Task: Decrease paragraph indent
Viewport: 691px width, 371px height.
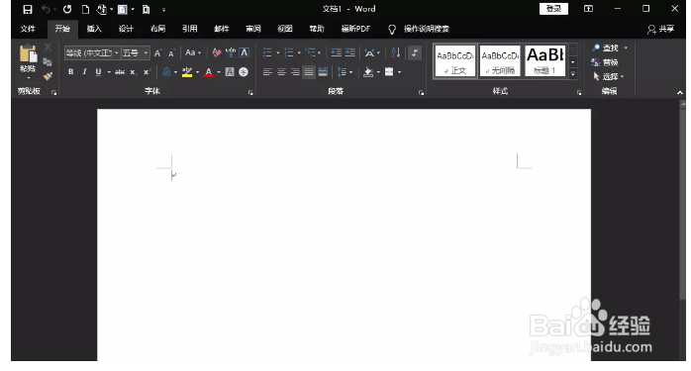Action: point(337,52)
